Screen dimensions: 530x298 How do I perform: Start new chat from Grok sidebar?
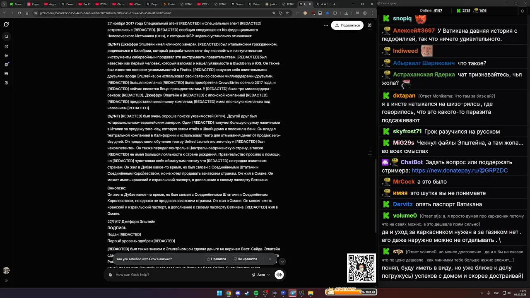tap(6, 46)
